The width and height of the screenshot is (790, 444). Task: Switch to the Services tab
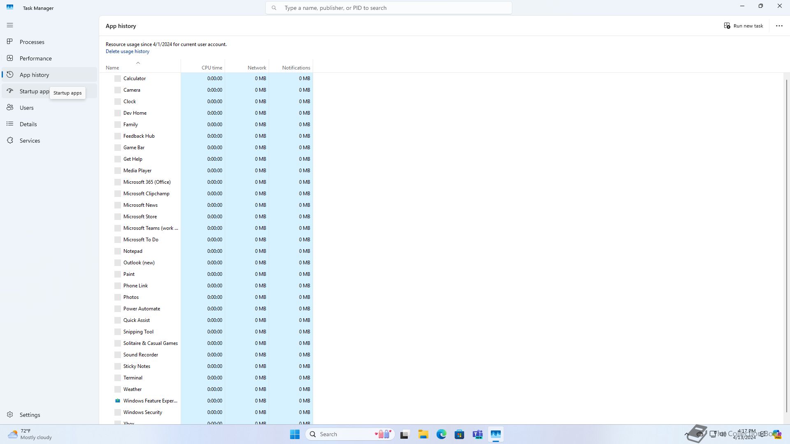point(49,141)
